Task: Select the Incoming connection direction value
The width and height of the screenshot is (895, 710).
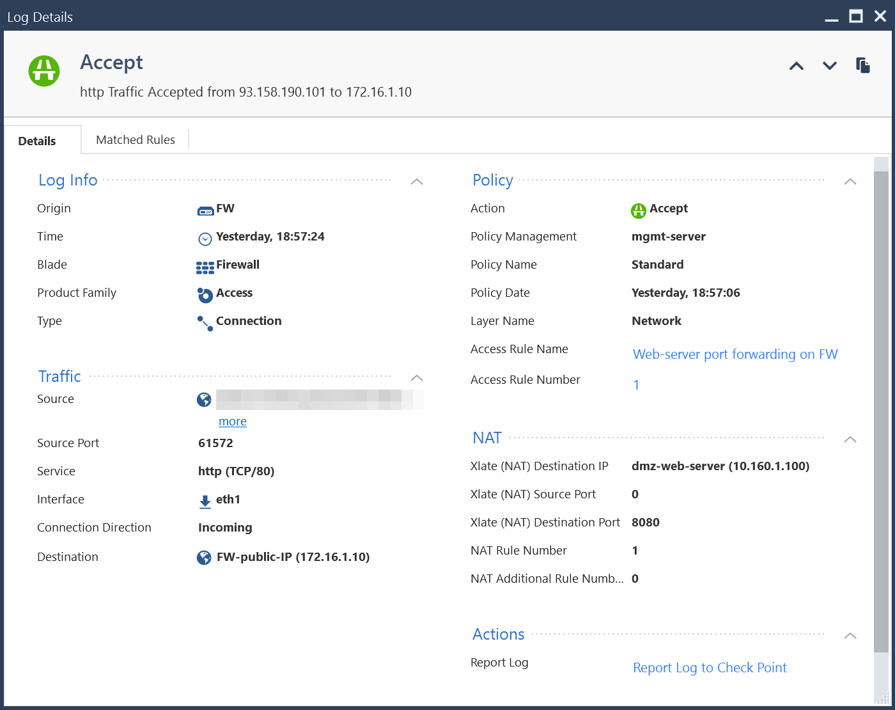Action: point(225,528)
